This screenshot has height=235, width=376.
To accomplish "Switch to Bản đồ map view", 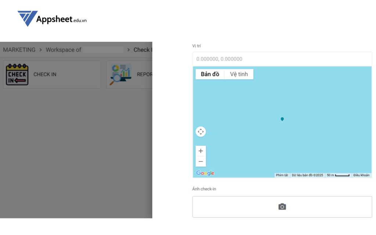I will 210,74.
